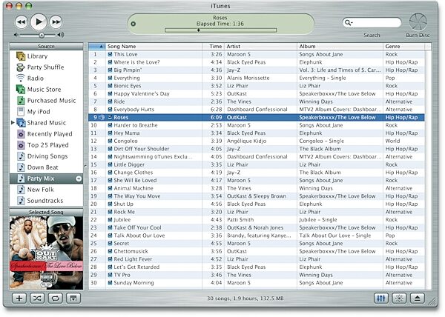The height and width of the screenshot is (317, 445).
Task: Select My iPod source
Action: pyautogui.click(x=33, y=112)
